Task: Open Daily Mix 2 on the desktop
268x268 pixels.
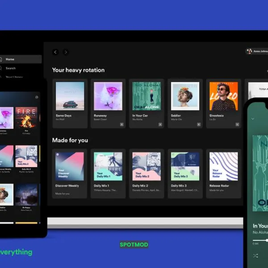Action: [147, 173]
